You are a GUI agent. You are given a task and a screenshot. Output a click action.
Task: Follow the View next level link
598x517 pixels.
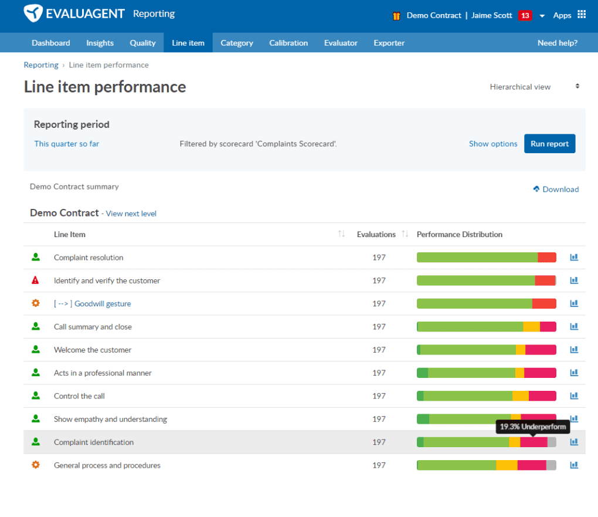[131, 213]
